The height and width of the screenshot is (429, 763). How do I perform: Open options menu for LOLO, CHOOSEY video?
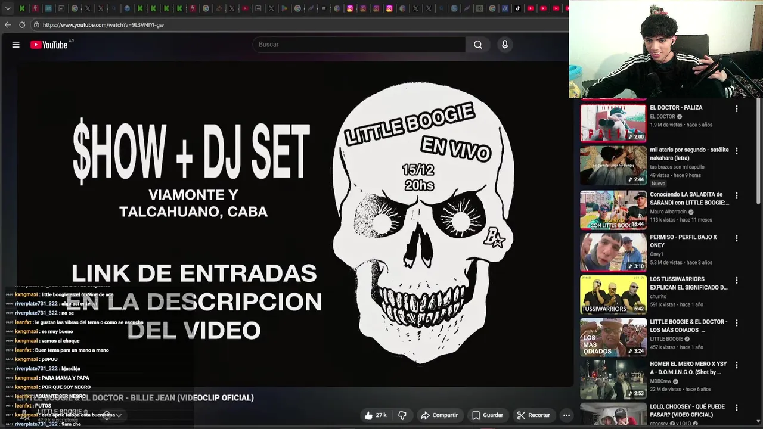pos(737,408)
